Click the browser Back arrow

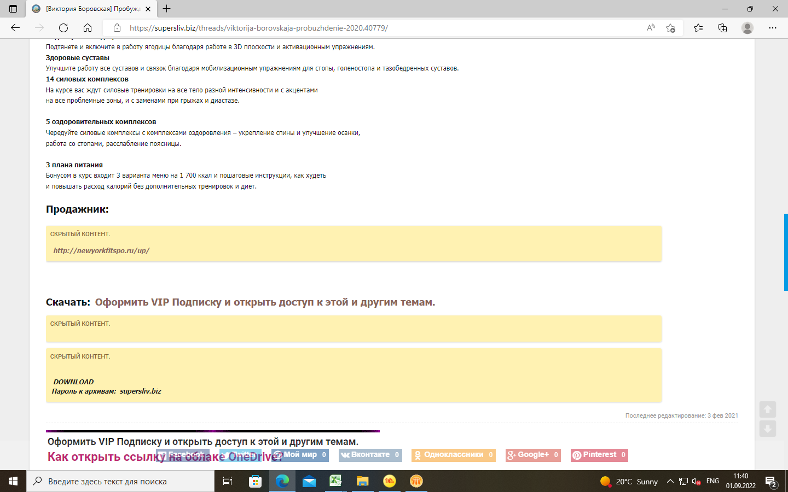click(x=15, y=28)
